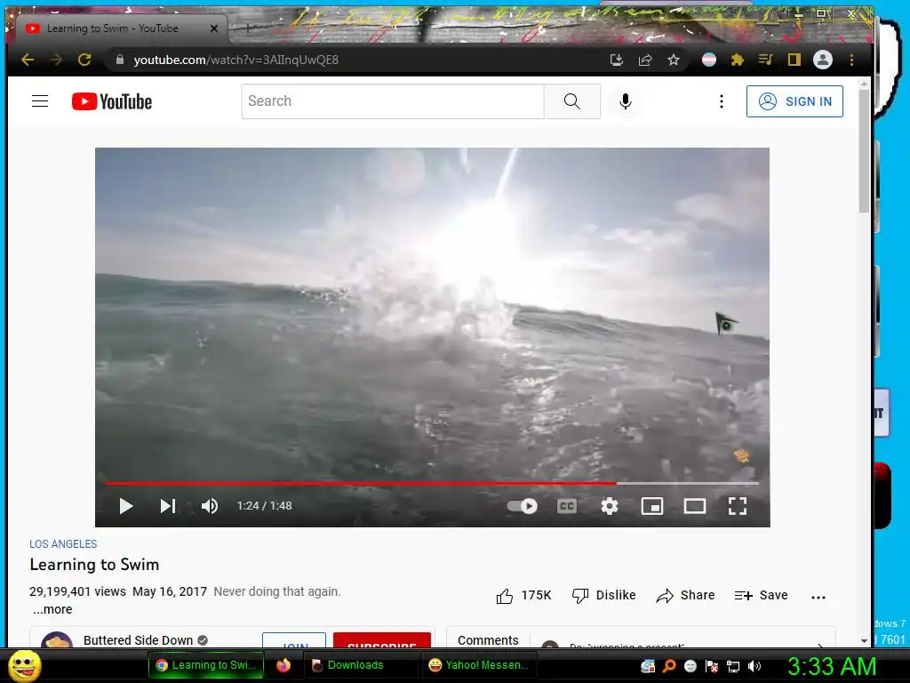Search with voice using the microphone icon
The image size is (910, 683).
point(625,101)
